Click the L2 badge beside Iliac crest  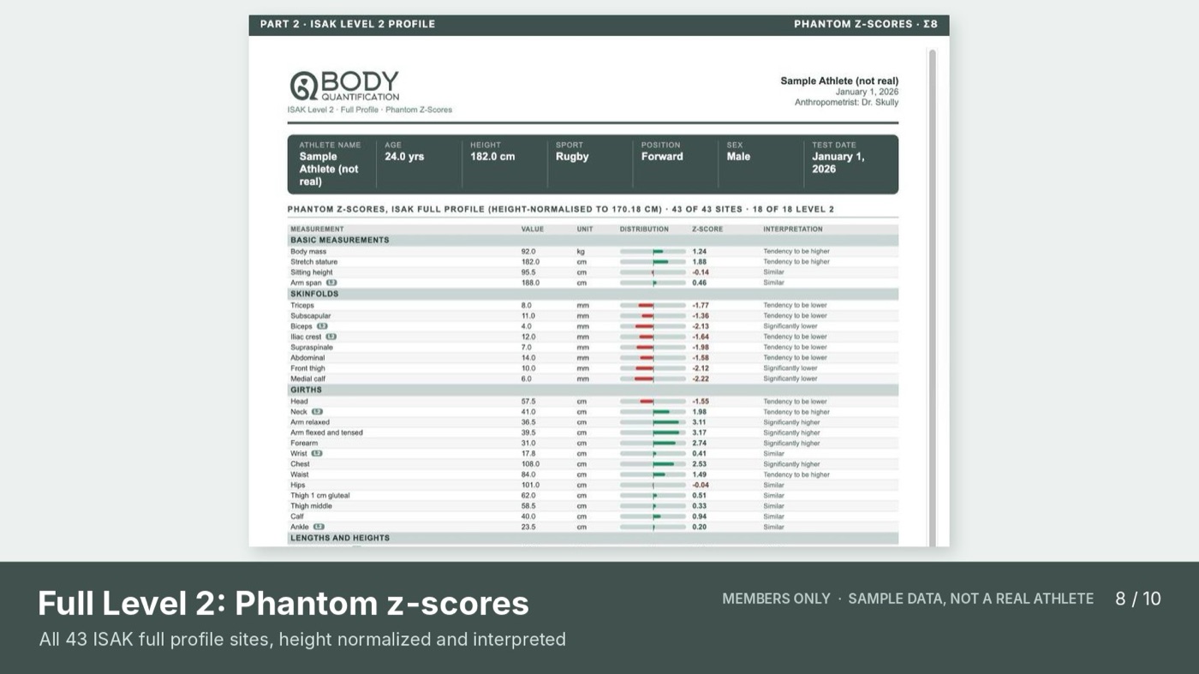331,337
